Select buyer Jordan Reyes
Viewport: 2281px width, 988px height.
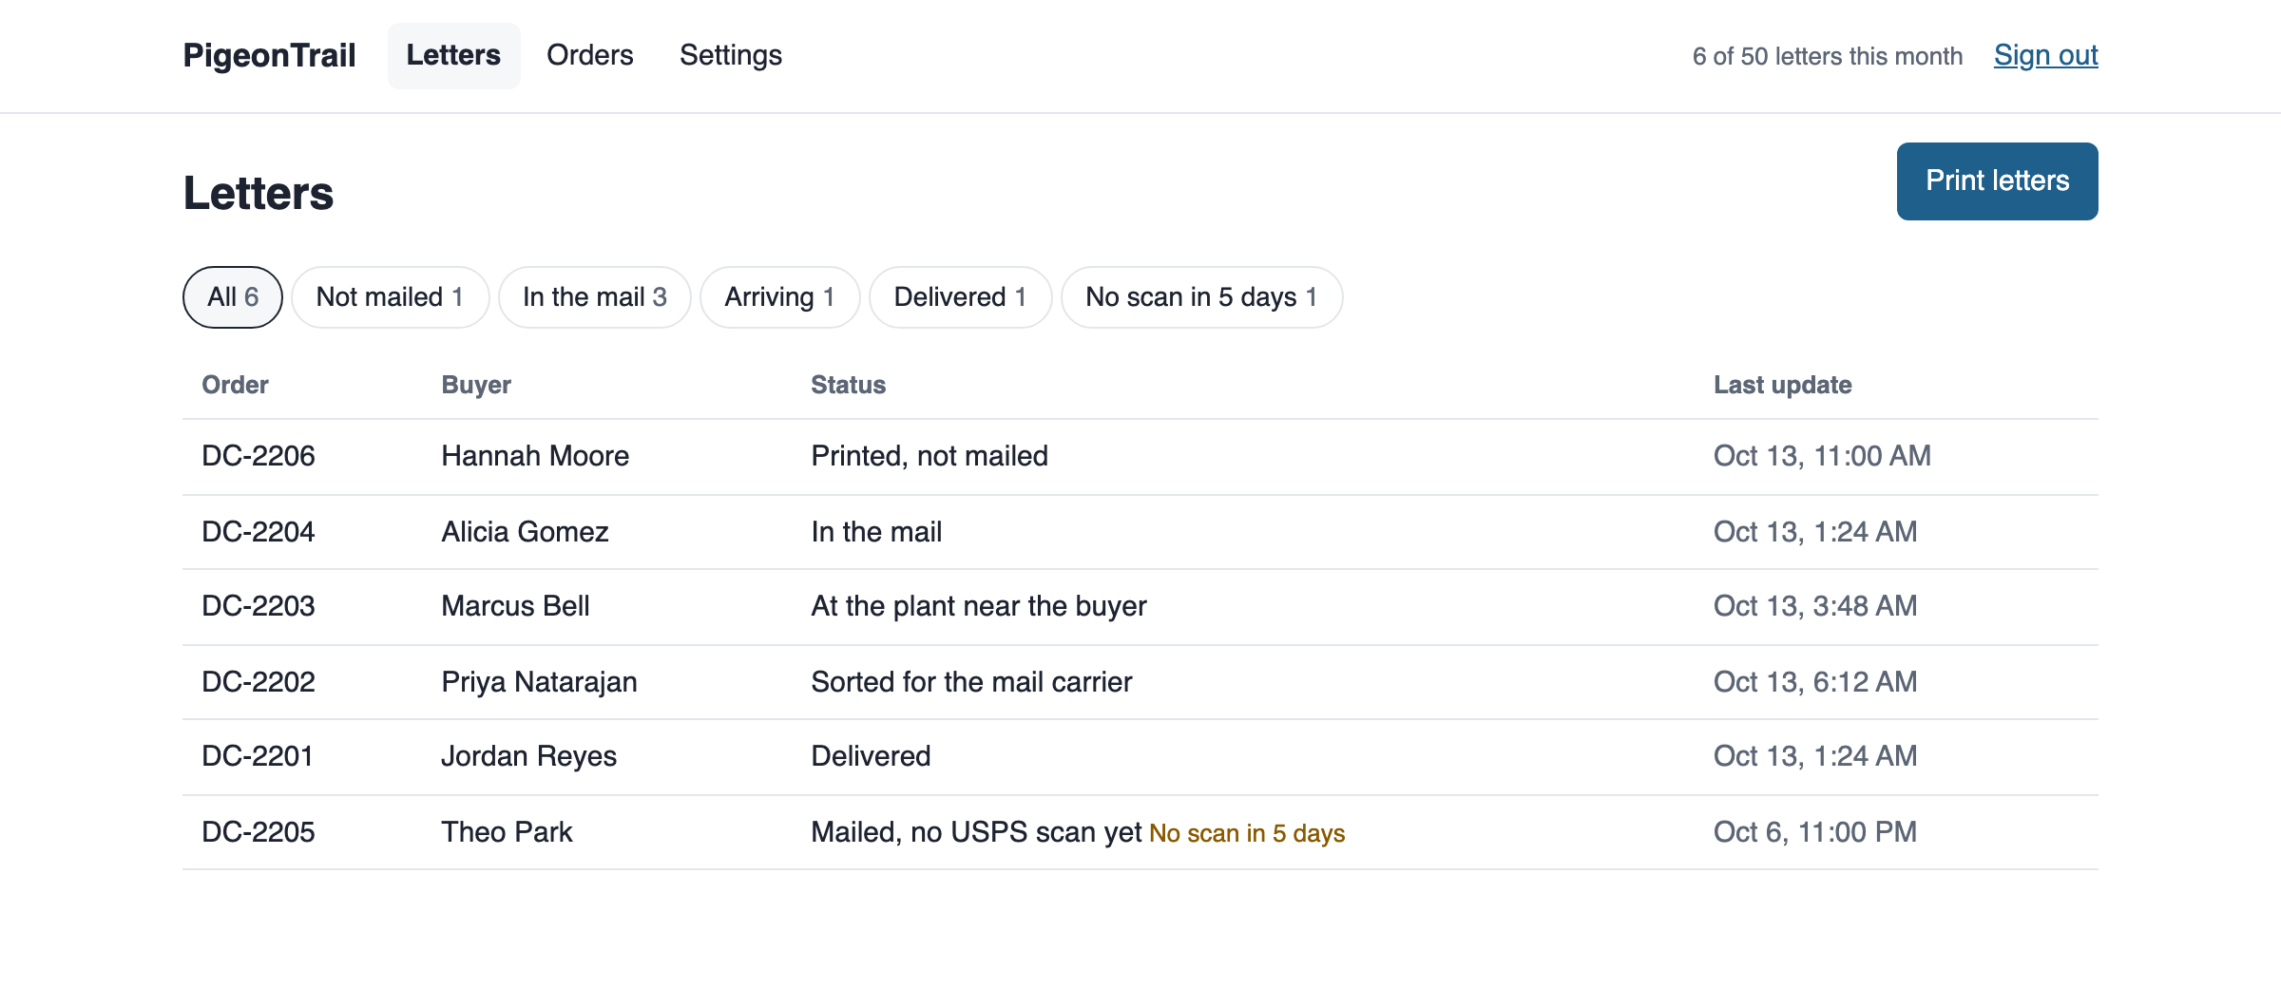528,756
